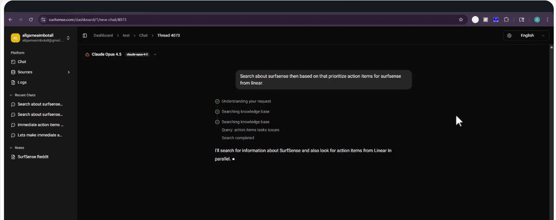Viewport: 556px width, 220px height.
Task: Open the Sources menu item
Action: tap(41, 72)
